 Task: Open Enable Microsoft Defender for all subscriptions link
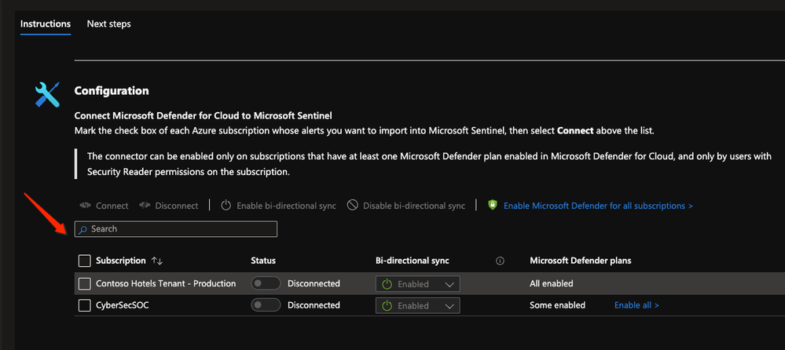click(x=598, y=206)
